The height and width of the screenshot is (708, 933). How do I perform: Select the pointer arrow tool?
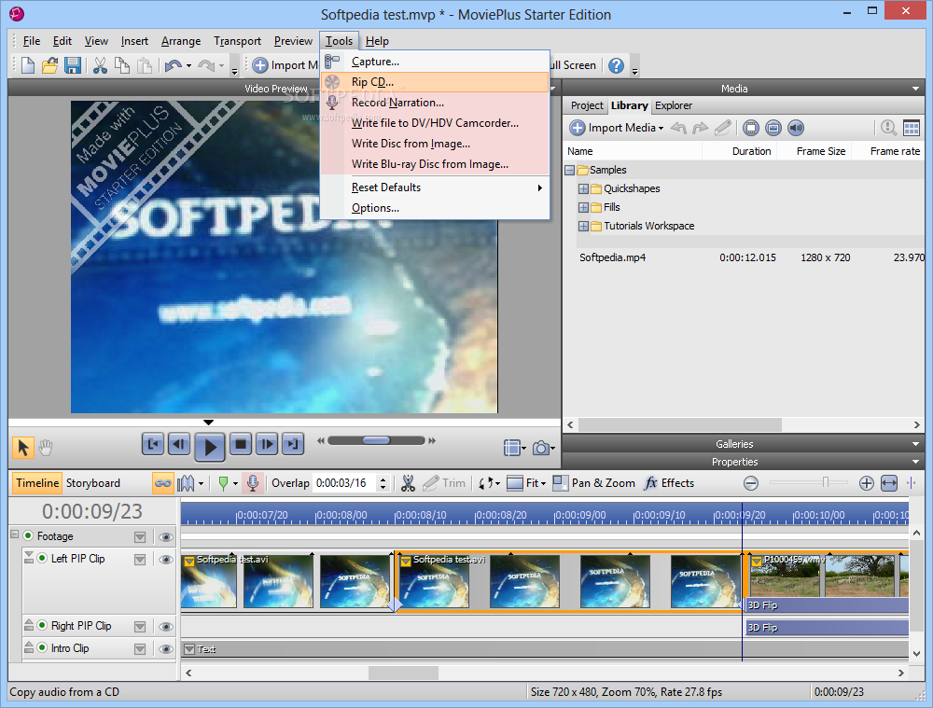23,447
